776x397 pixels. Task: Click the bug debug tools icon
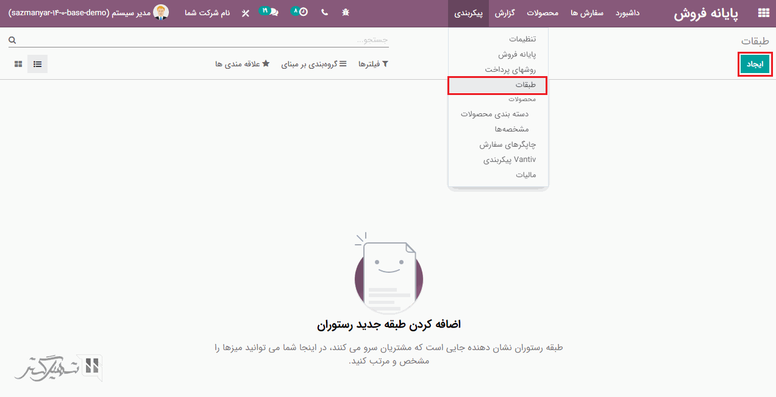[x=346, y=13]
